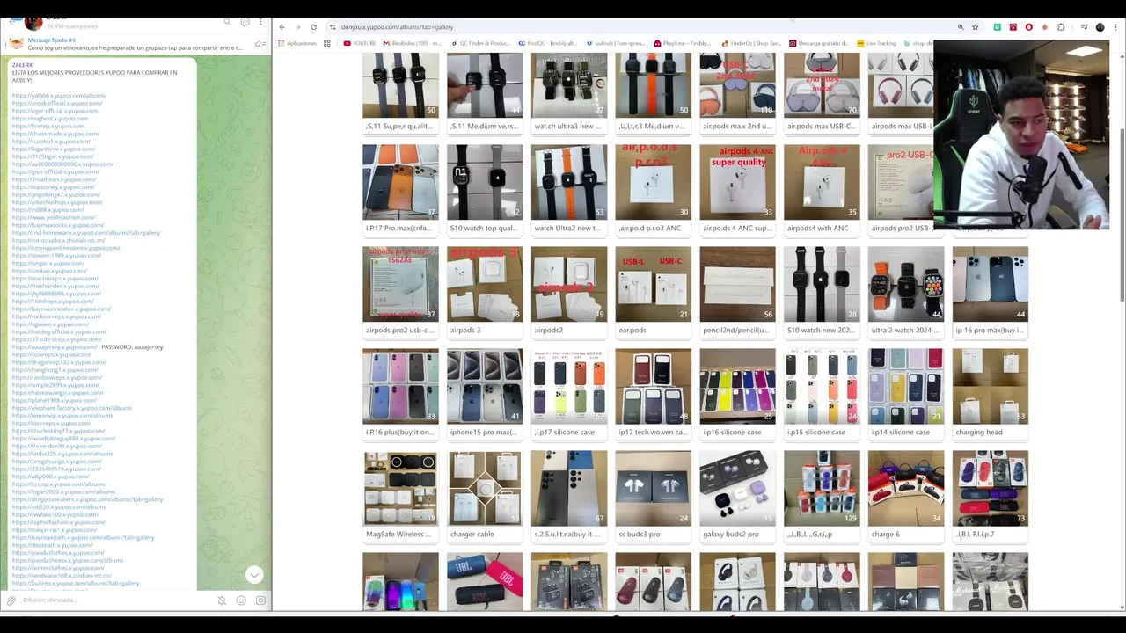The image size is (1126, 633).
Task: Click the Telegram camera icon beside emoji
Action: click(260, 600)
